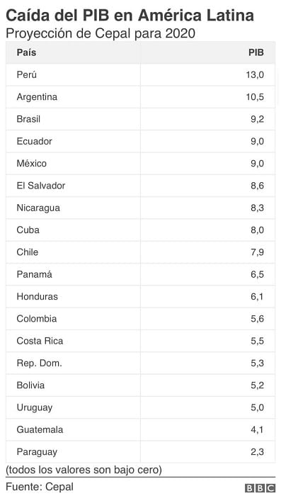Click Nicaragua's value 8,3
The image size is (281, 496).
coord(258,208)
